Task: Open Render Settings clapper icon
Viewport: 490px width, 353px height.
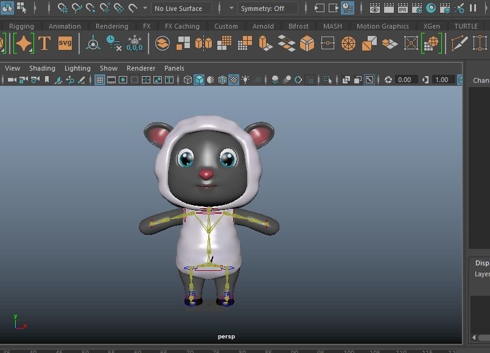Action: 416,8
